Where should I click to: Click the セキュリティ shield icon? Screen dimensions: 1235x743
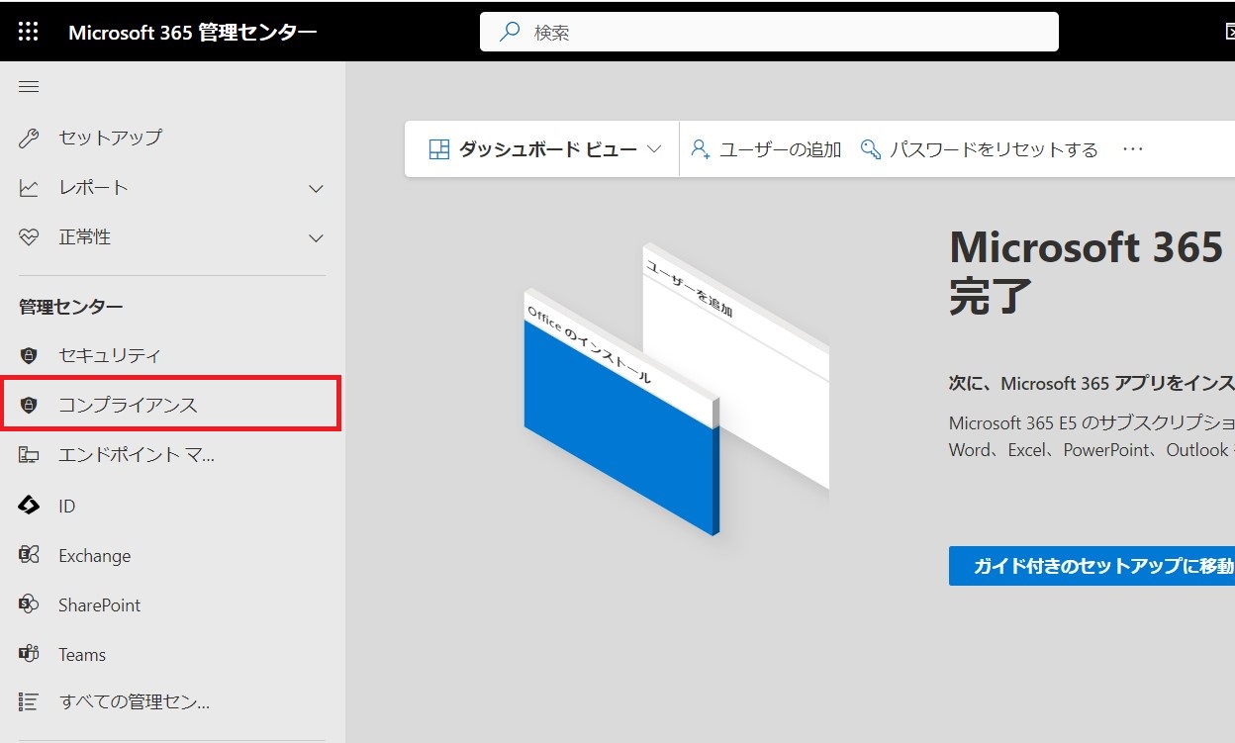pos(29,355)
